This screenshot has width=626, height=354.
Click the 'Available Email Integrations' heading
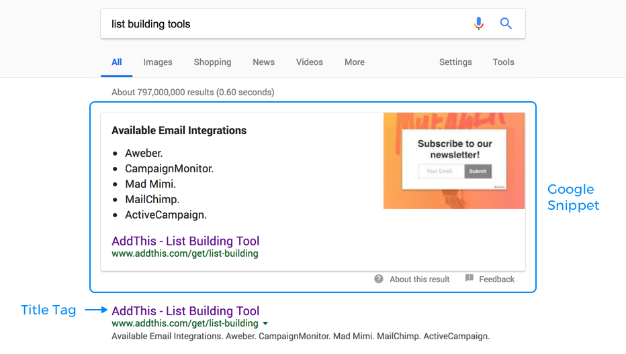tap(179, 130)
